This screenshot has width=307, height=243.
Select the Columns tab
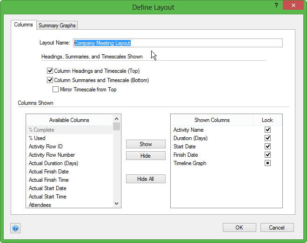point(23,25)
